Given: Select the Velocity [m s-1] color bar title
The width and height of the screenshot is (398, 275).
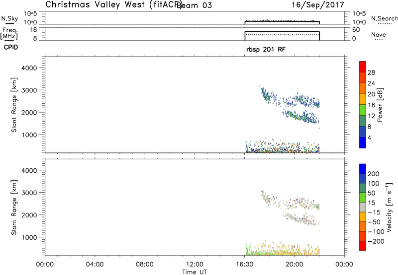Looking at the screenshot, I should [389, 207].
